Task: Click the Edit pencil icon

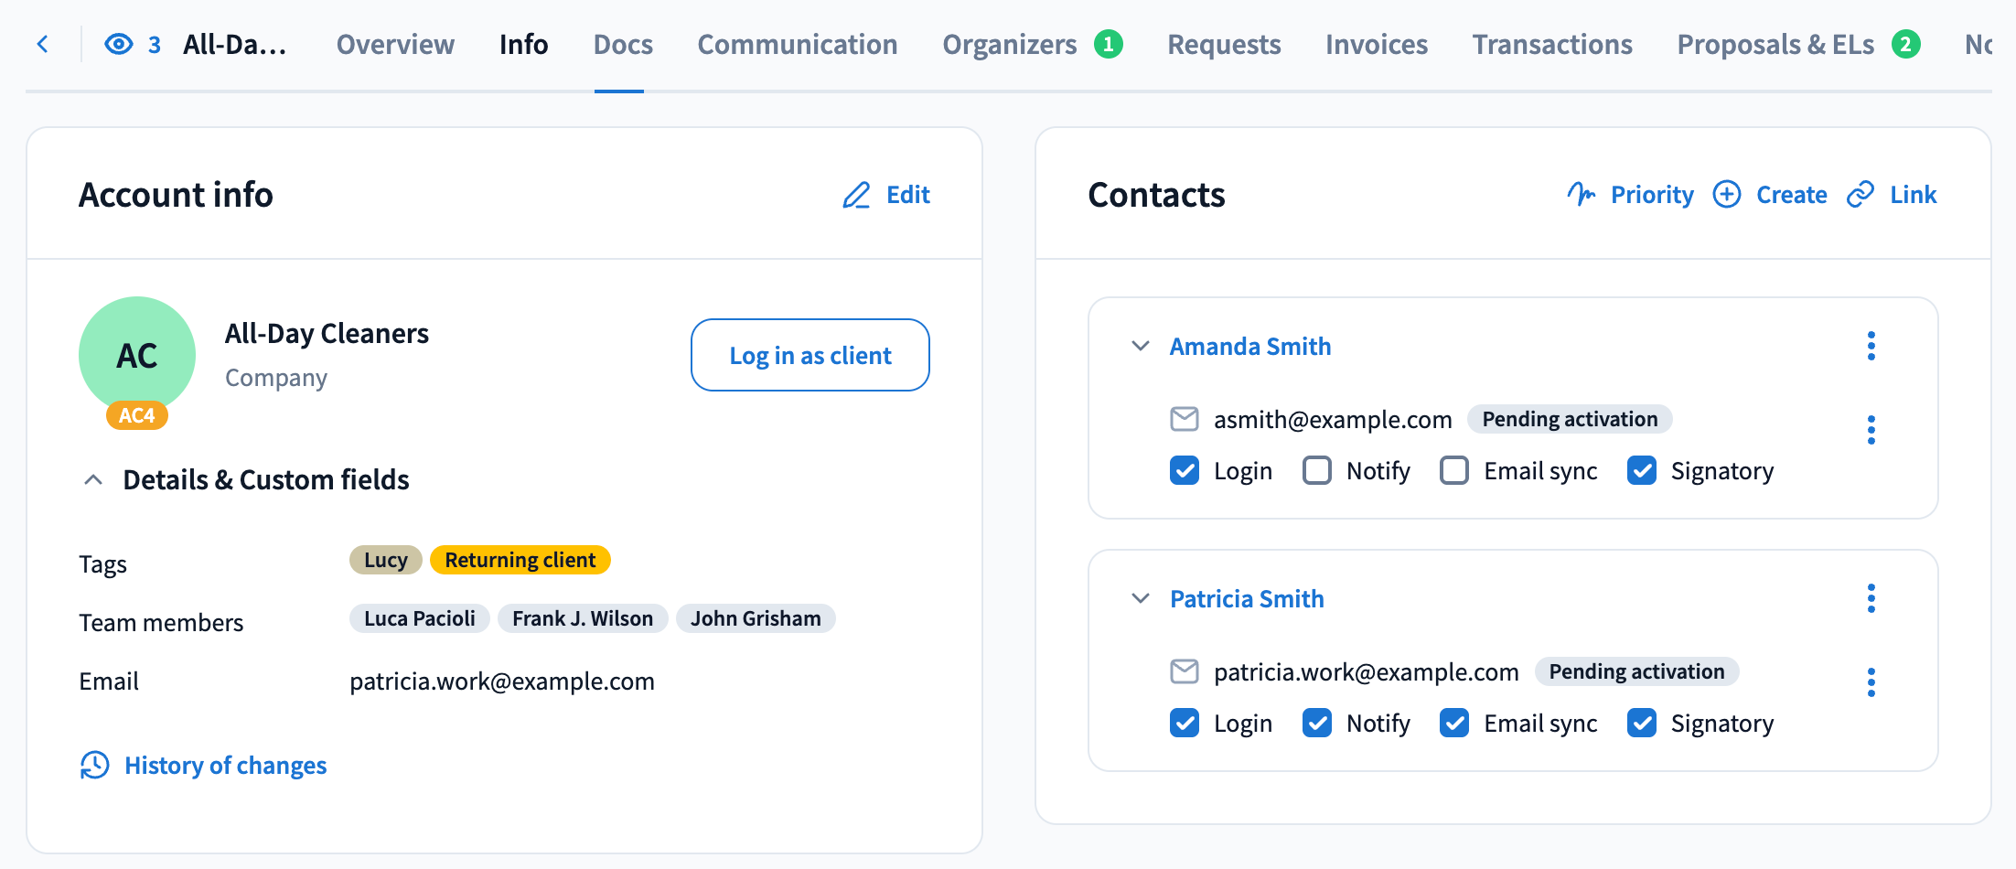Action: pyautogui.click(x=856, y=195)
